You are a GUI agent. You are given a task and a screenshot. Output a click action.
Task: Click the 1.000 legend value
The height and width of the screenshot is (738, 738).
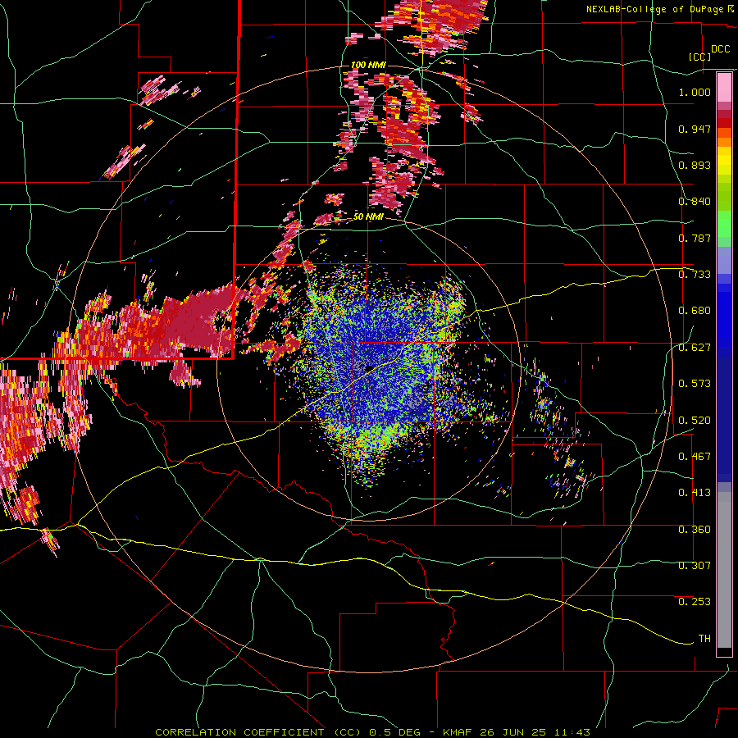695,92
